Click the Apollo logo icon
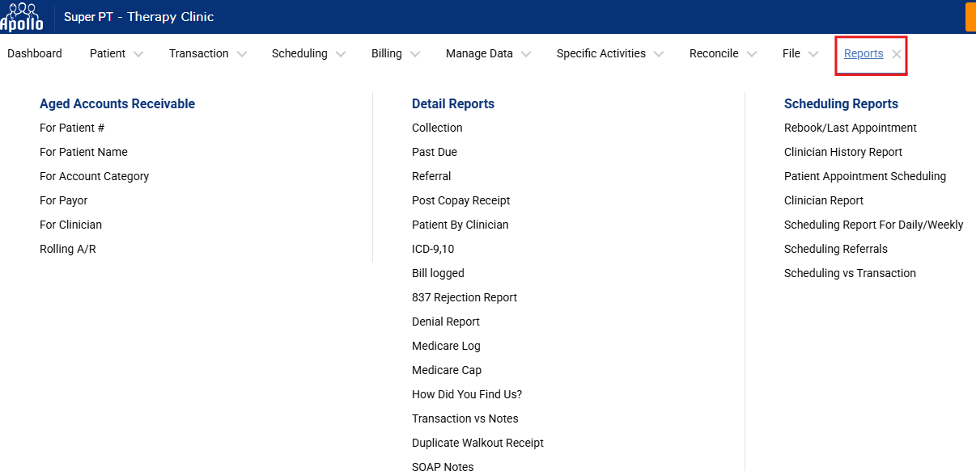Image resolution: width=976 pixels, height=471 pixels. 22,17
